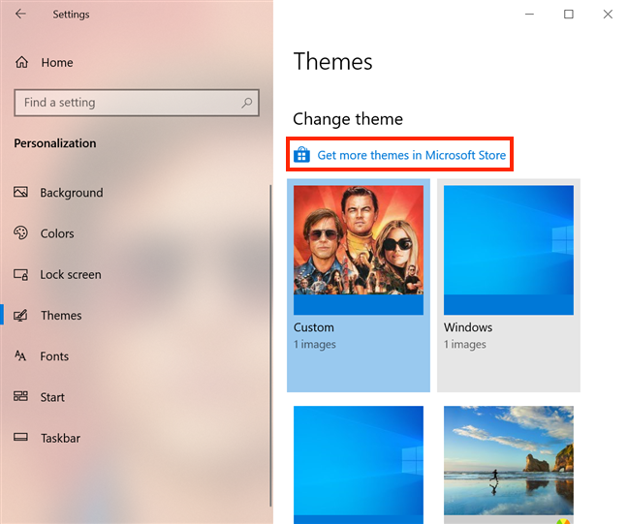Select the Custom theme thumbnail
The height and width of the screenshot is (524, 628).
pyautogui.click(x=359, y=250)
